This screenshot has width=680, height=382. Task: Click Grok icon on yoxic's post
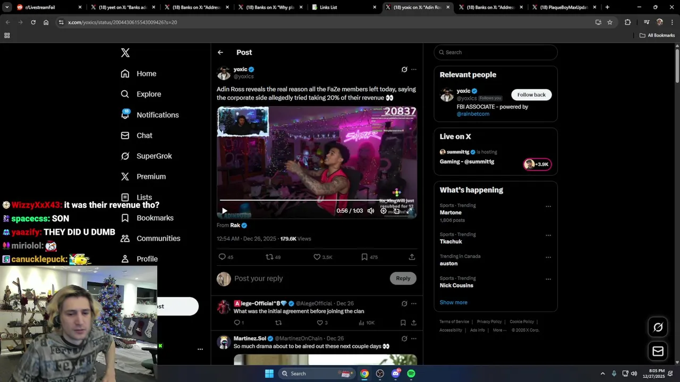[404, 70]
